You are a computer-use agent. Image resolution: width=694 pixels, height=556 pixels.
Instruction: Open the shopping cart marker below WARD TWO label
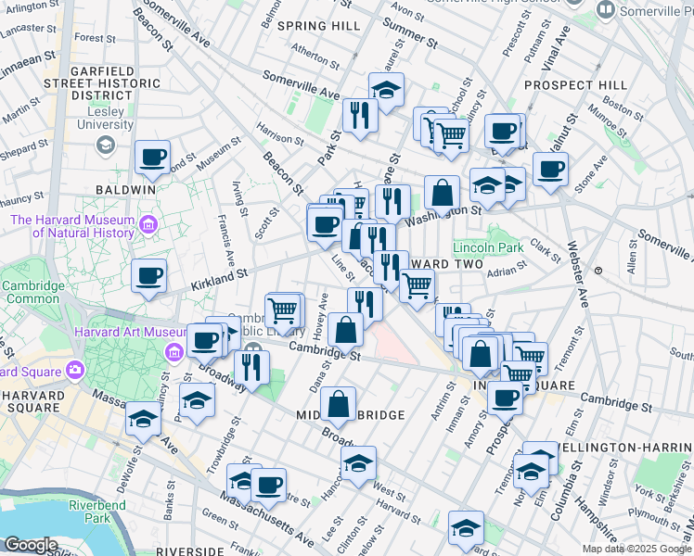[x=417, y=289]
